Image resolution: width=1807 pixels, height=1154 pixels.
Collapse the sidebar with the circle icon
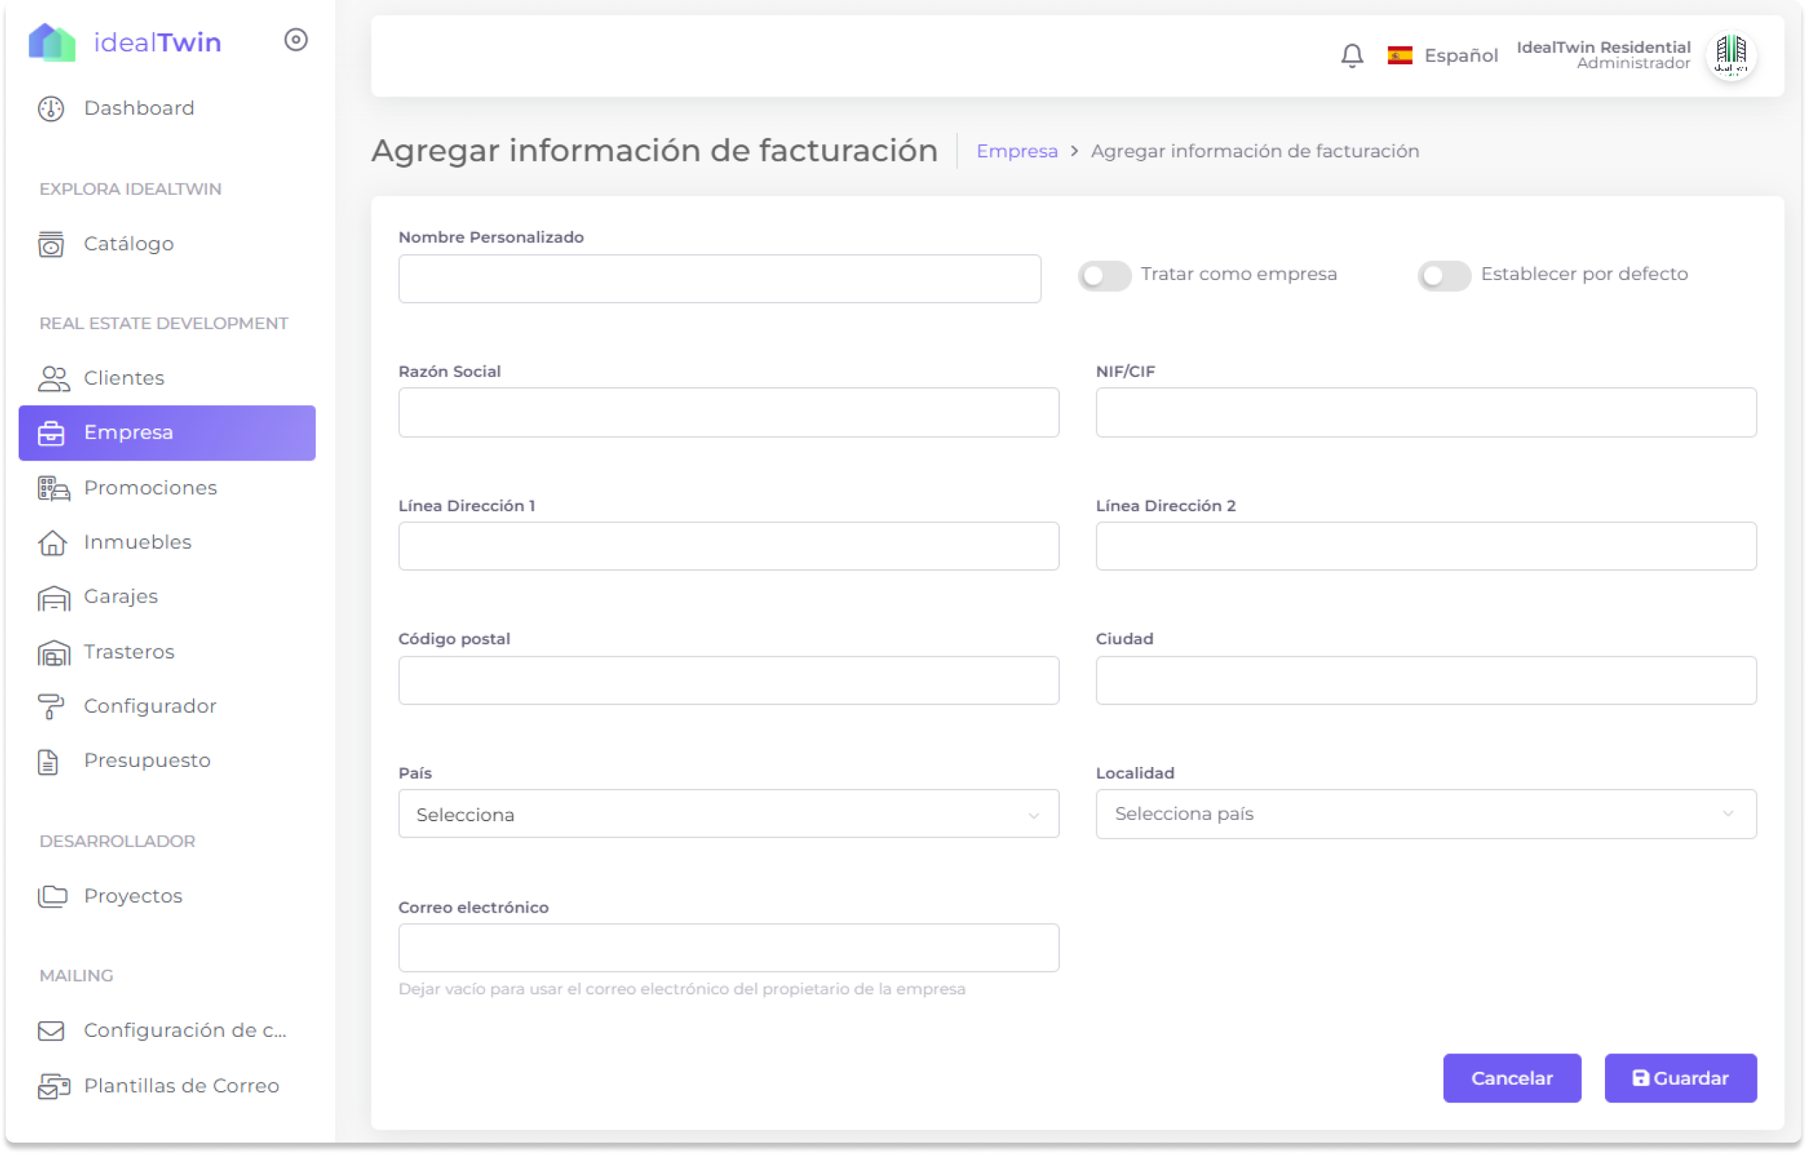295,41
